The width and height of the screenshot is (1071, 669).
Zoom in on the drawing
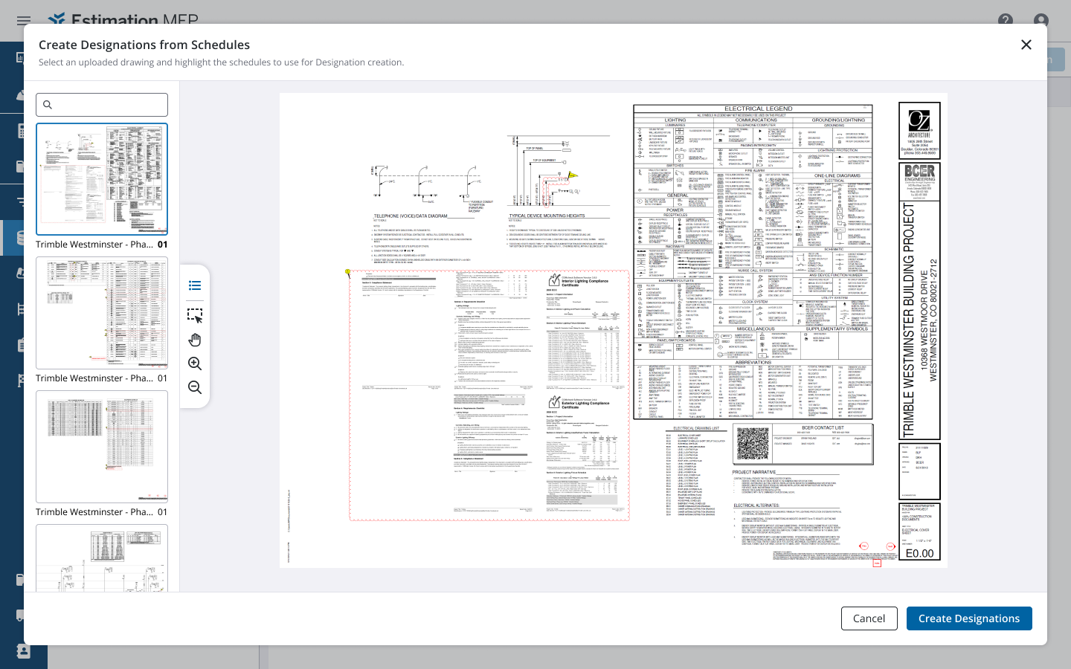point(195,363)
